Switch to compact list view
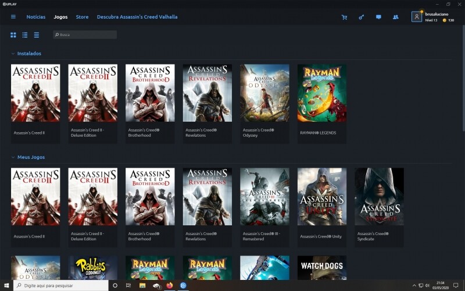 pos(37,35)
